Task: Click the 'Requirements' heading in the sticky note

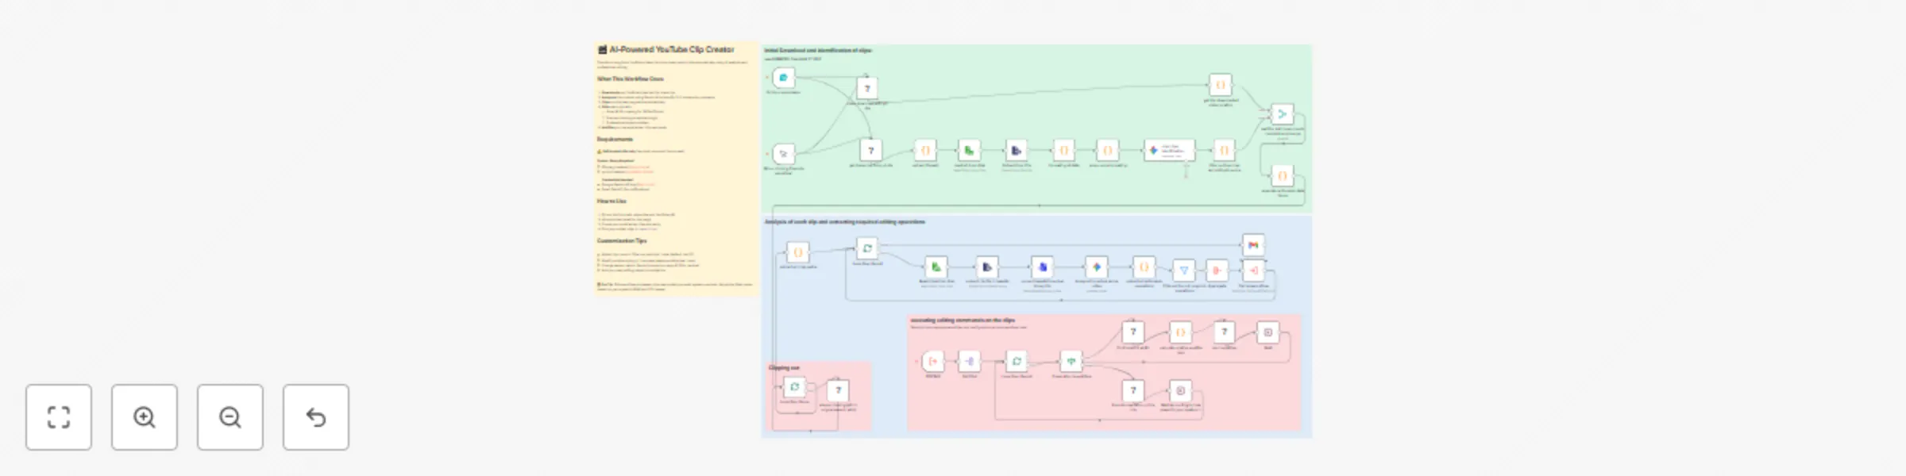Action: [x=615, y=140]
